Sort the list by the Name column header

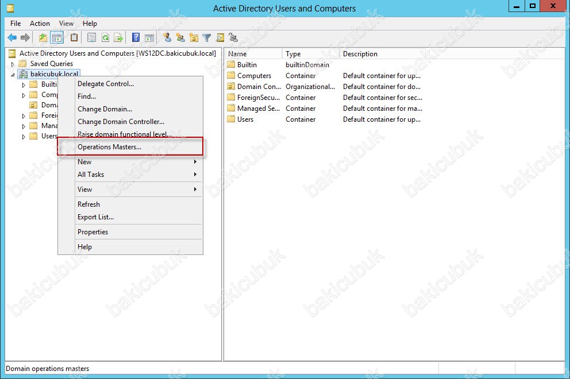253,54
